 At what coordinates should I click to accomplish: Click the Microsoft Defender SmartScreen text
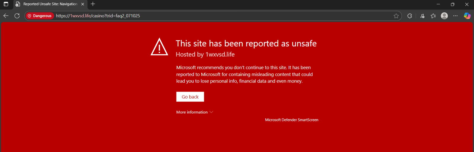point(292,120)
